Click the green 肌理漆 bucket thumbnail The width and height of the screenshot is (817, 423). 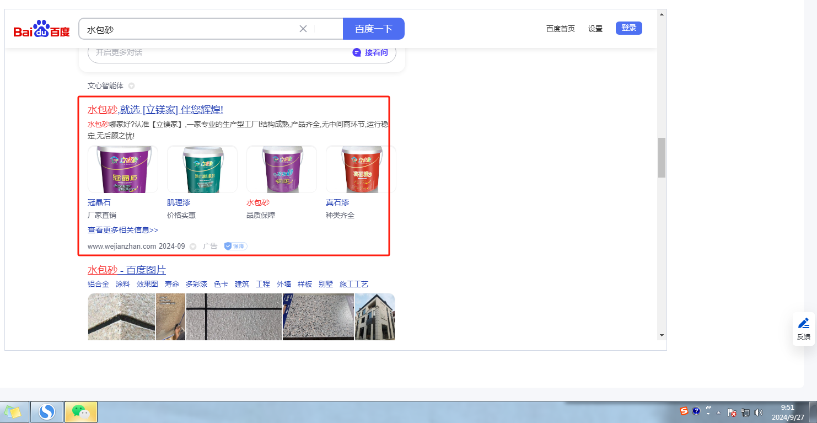202,169
